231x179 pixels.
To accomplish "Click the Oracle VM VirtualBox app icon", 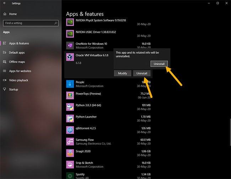I will click(70, 57).
